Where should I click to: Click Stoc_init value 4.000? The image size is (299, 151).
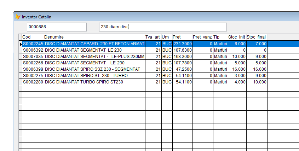click(237, 82)
